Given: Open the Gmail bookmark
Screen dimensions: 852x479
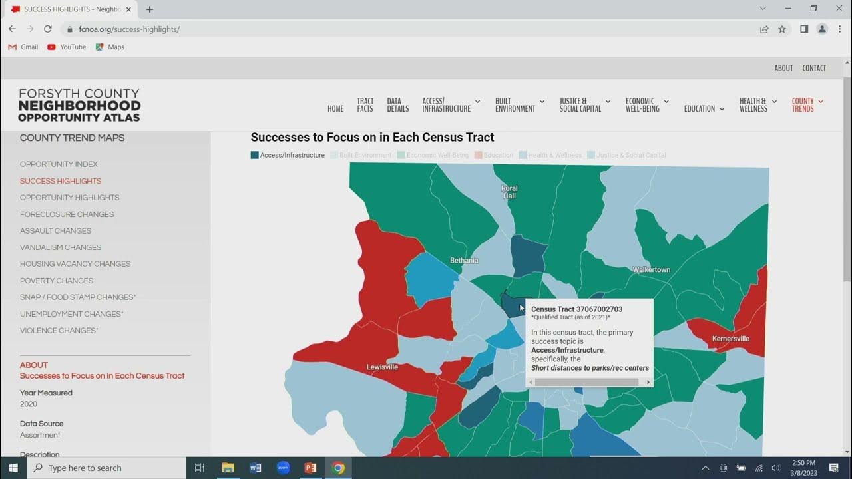Looking at the screenshot, I should click(x=23, y=47).
